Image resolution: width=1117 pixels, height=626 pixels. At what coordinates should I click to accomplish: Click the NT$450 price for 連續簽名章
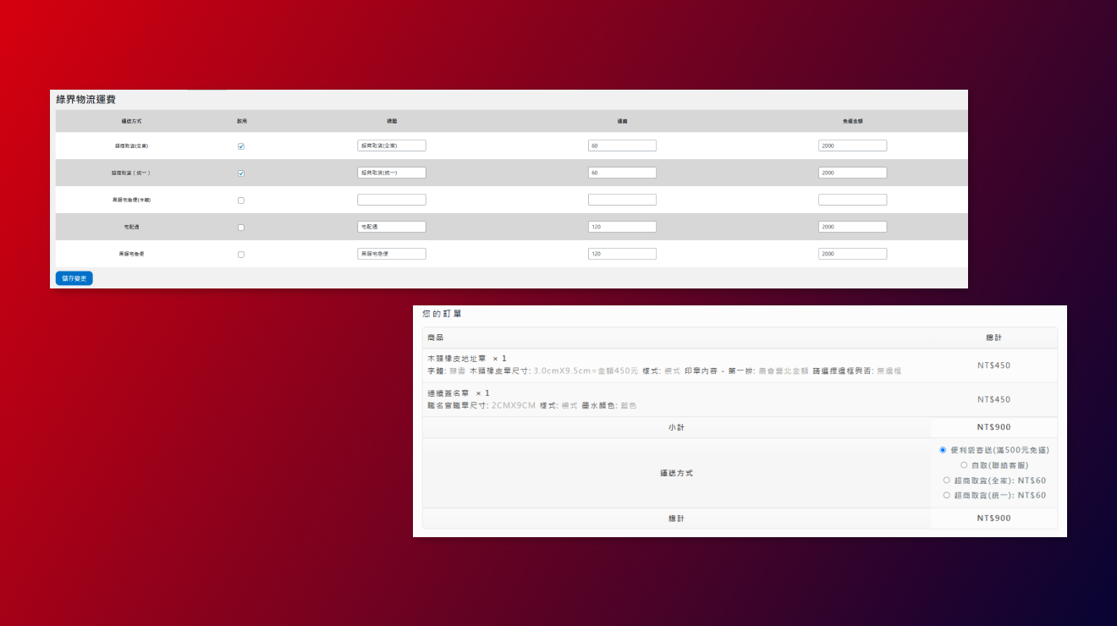[993, 399]
